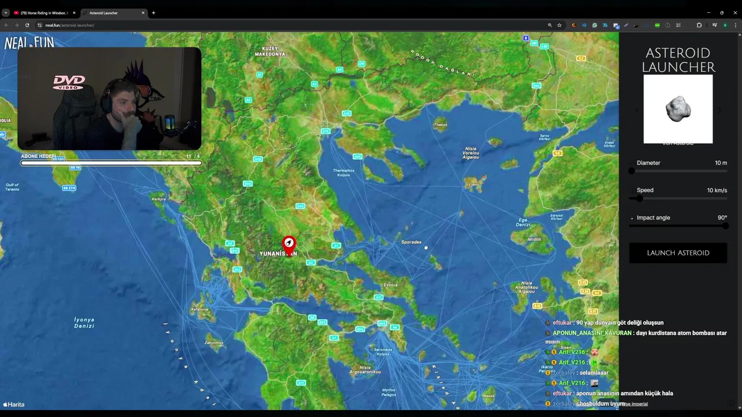Click the Kefalonia island label
Image resolution: width=742 pixels, height=417 pixels.
tap(199, 309)
